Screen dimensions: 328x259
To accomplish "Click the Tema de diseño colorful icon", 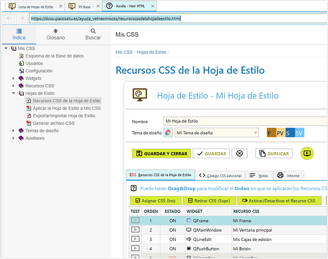I will [168, 133].
